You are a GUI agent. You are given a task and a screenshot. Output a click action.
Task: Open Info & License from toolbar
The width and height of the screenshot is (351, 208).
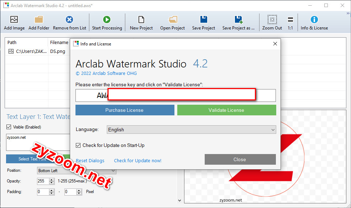[314, 23]
